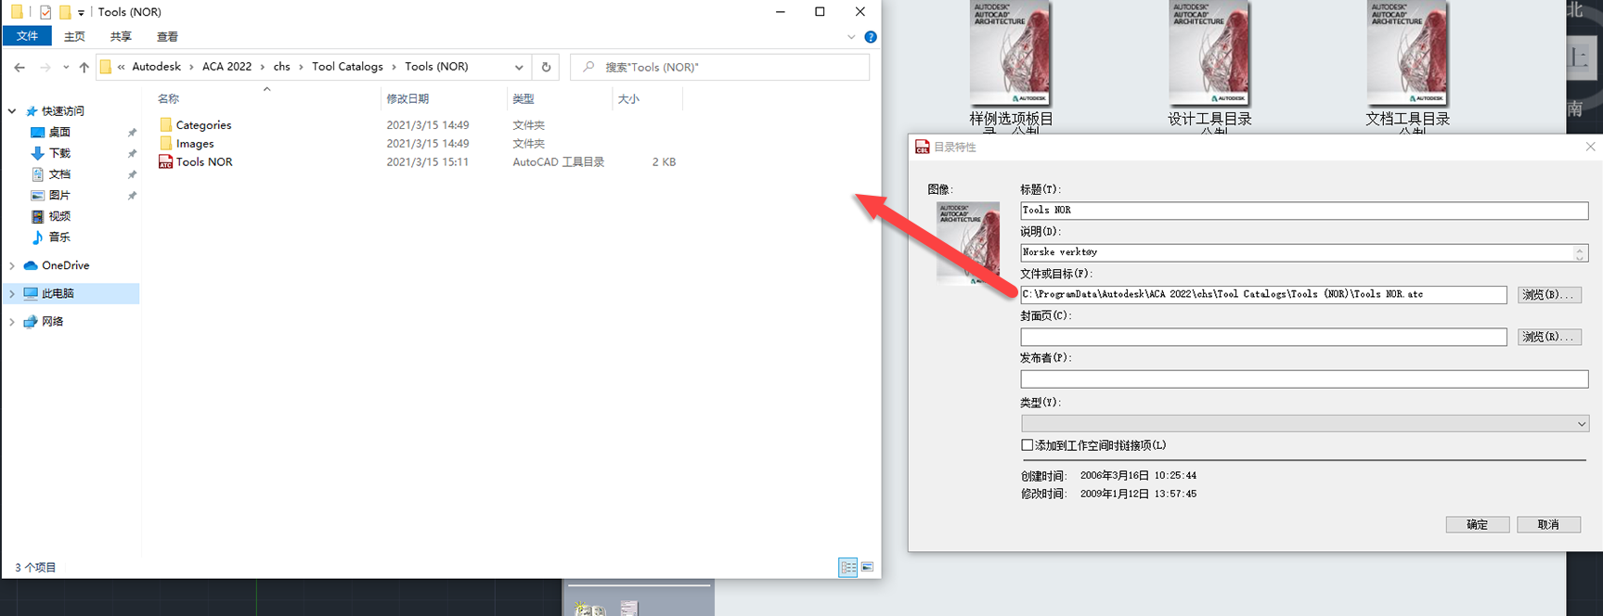Expand the OneDrive tree node
The image size is (1603, 616).
coord(12,265)
